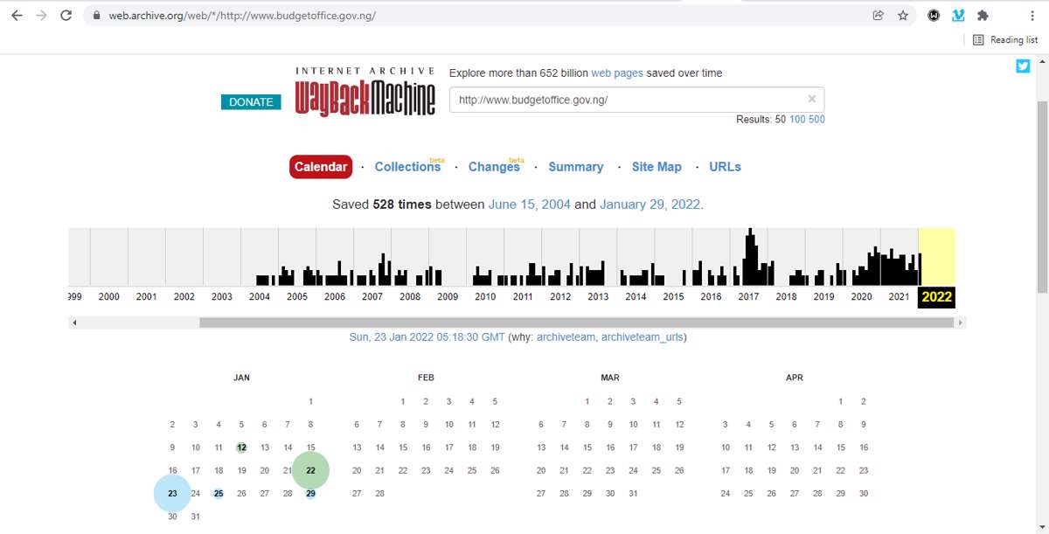View site security info via lock icon
This screenshot has width=1049, height=534.
96,16
